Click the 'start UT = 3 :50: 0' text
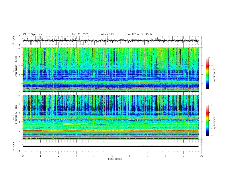 click(138, 34)
